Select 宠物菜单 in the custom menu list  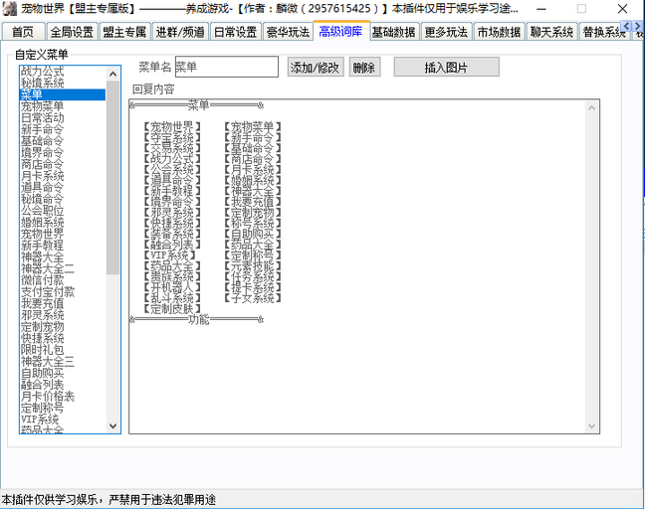[43, 106]
